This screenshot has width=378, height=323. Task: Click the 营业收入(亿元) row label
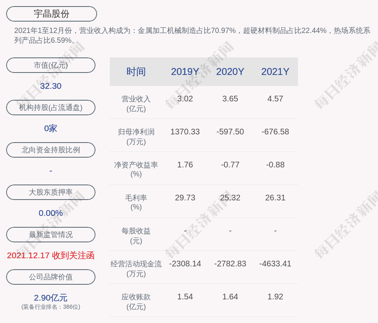tap(136, 103)
